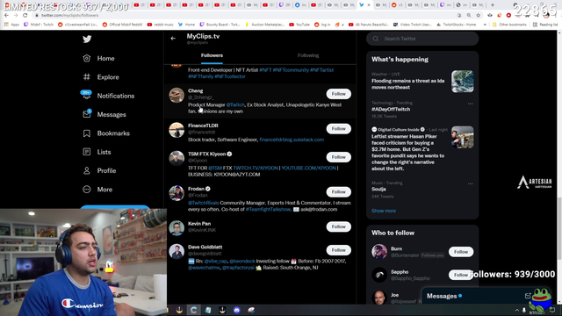562x316 pixels.
Task: Open the Reading list in bookmarks bar
Action: point(544,25)
